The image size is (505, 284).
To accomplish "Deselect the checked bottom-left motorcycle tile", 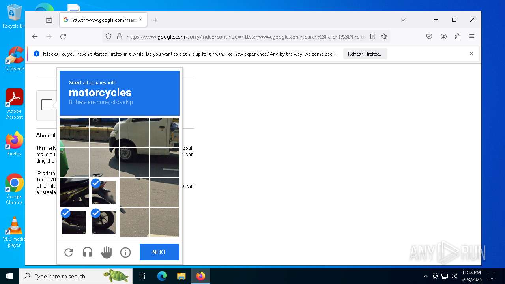I will pyautogui.click(x=74, y=222).
